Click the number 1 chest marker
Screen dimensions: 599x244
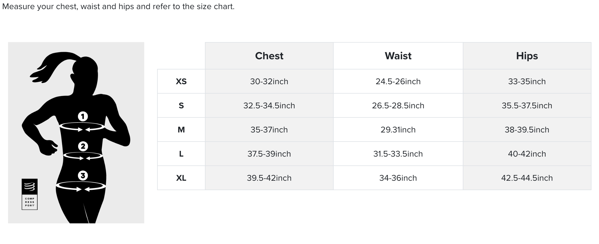[x=83, y=116]
